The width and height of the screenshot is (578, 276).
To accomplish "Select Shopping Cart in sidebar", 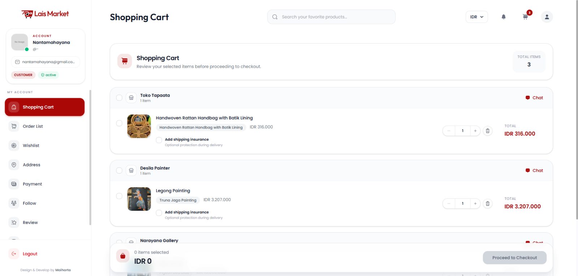I will coord(44,107).
